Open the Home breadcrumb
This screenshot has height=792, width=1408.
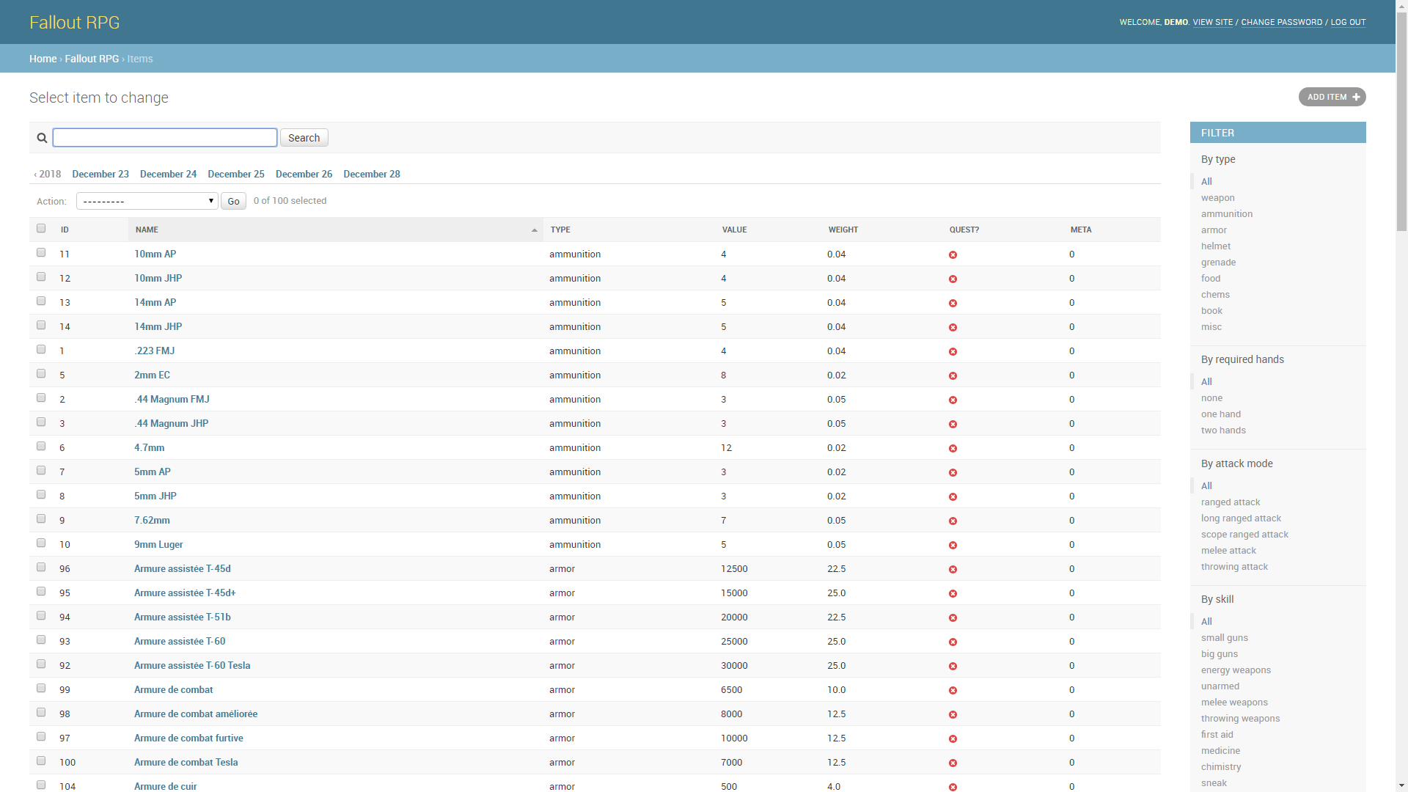pos(43,59)
